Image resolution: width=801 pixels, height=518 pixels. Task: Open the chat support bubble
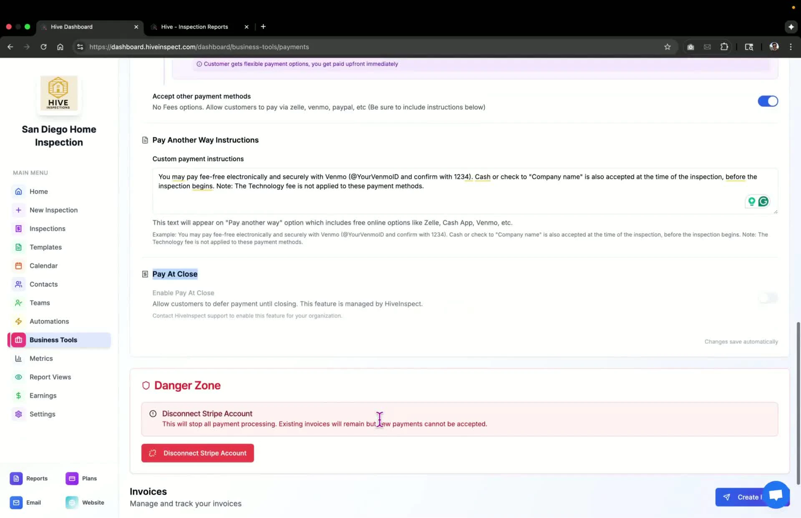pos(776,495)
